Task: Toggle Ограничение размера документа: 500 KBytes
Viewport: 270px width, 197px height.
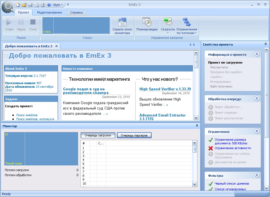Action: [x=231, y=142]
